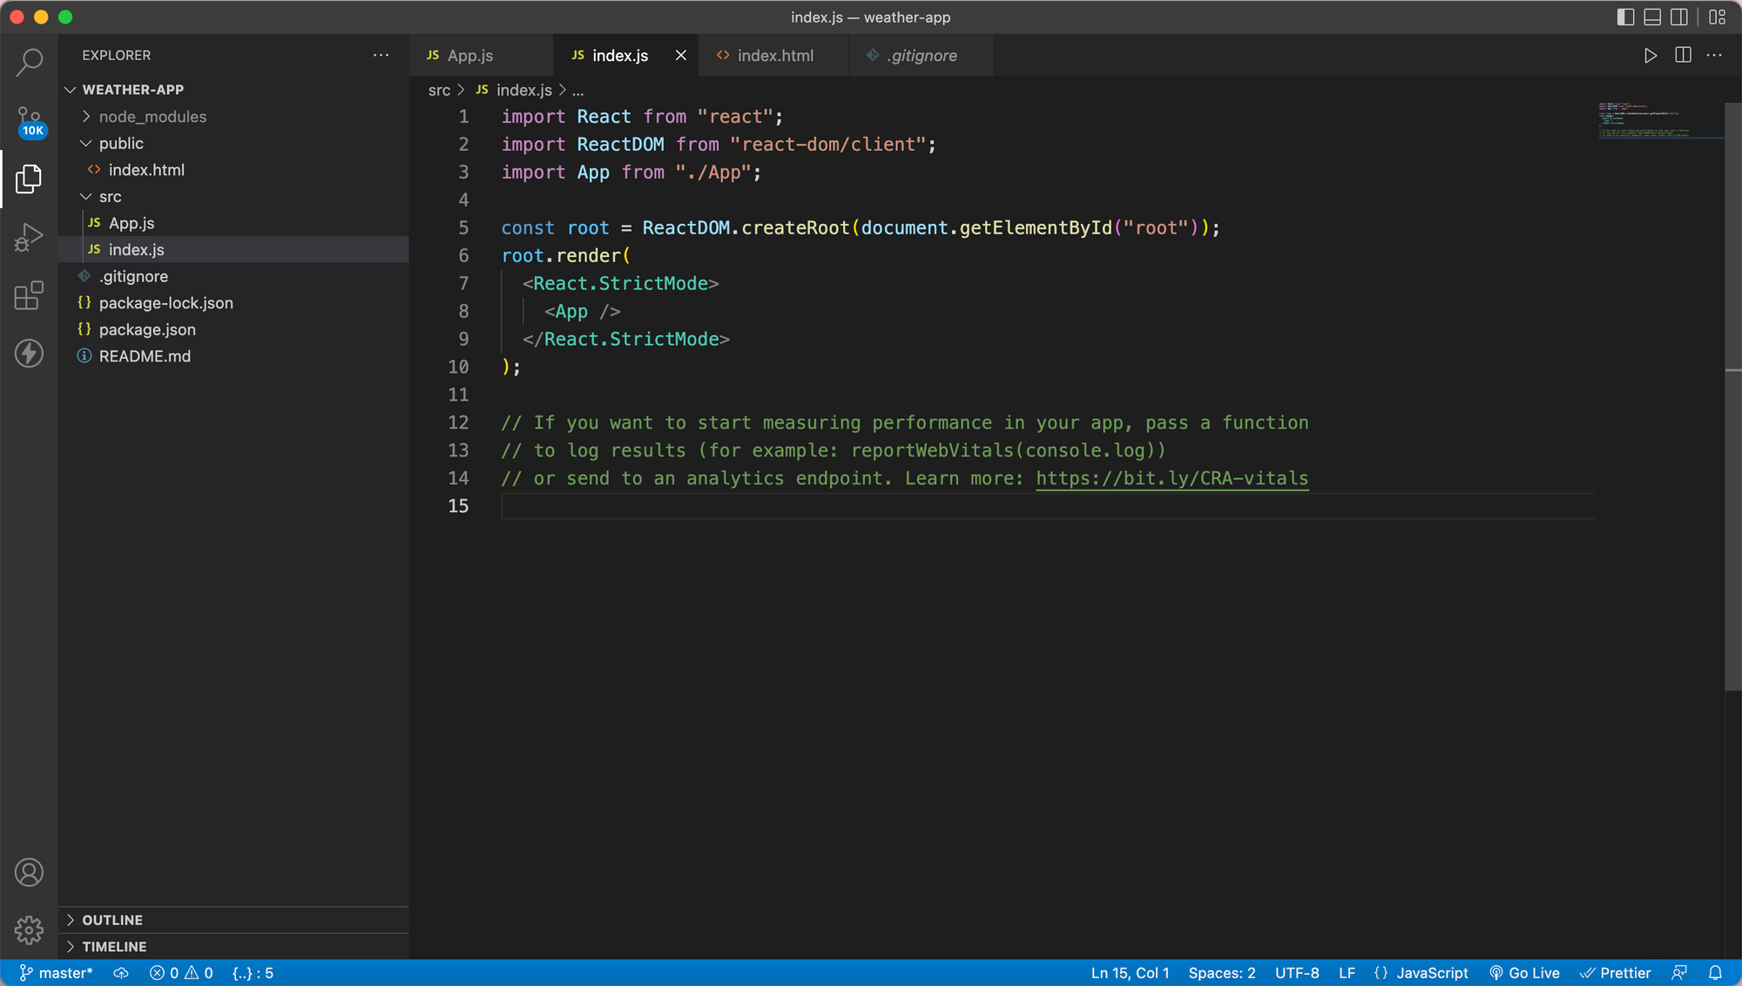Collapse the public folder
This screenshot has width=1742, height=986.
[x=121, y=143]
